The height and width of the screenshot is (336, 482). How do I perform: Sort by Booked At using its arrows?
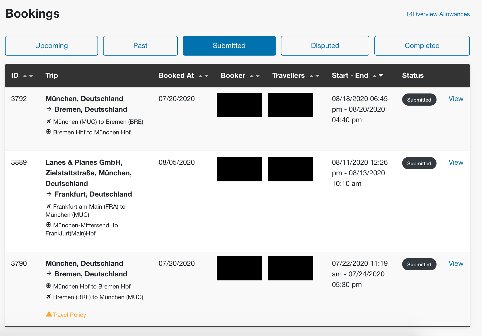point(204,76)
